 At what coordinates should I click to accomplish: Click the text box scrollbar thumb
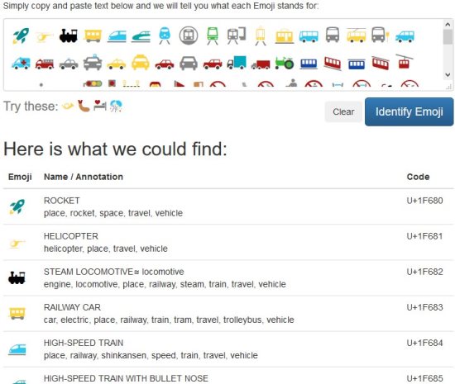(x=448, y=37)
